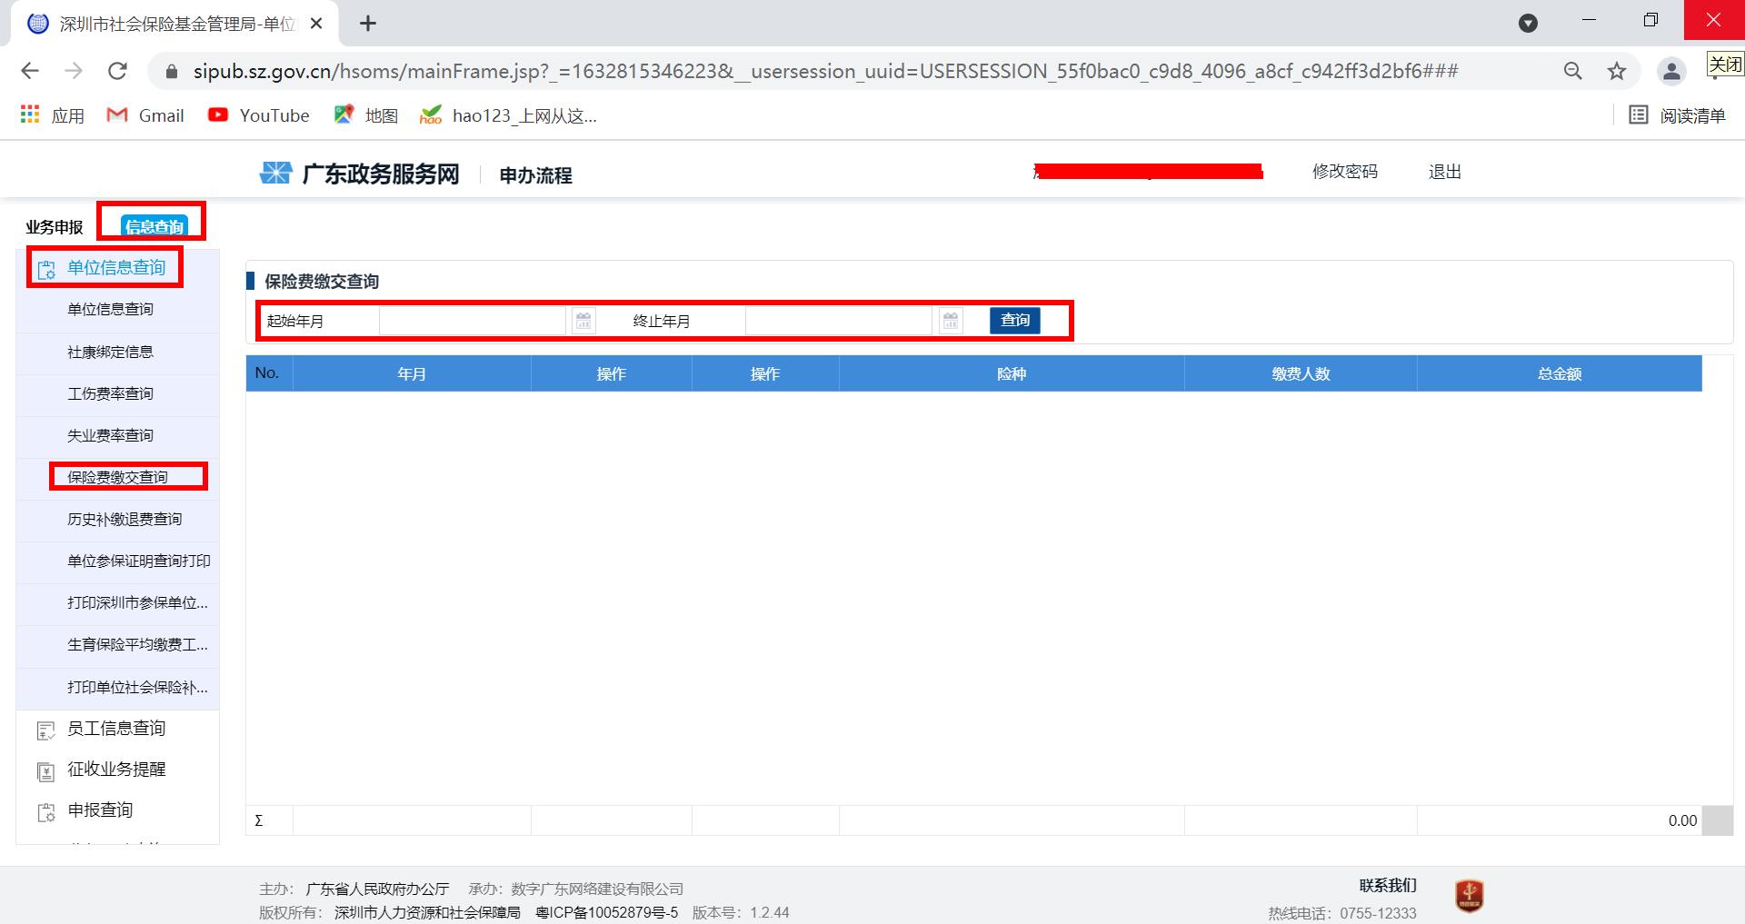Click the 征收业务提醒 sidebar icon
The image size is (1745, 924).
click(x=45, y=770)
